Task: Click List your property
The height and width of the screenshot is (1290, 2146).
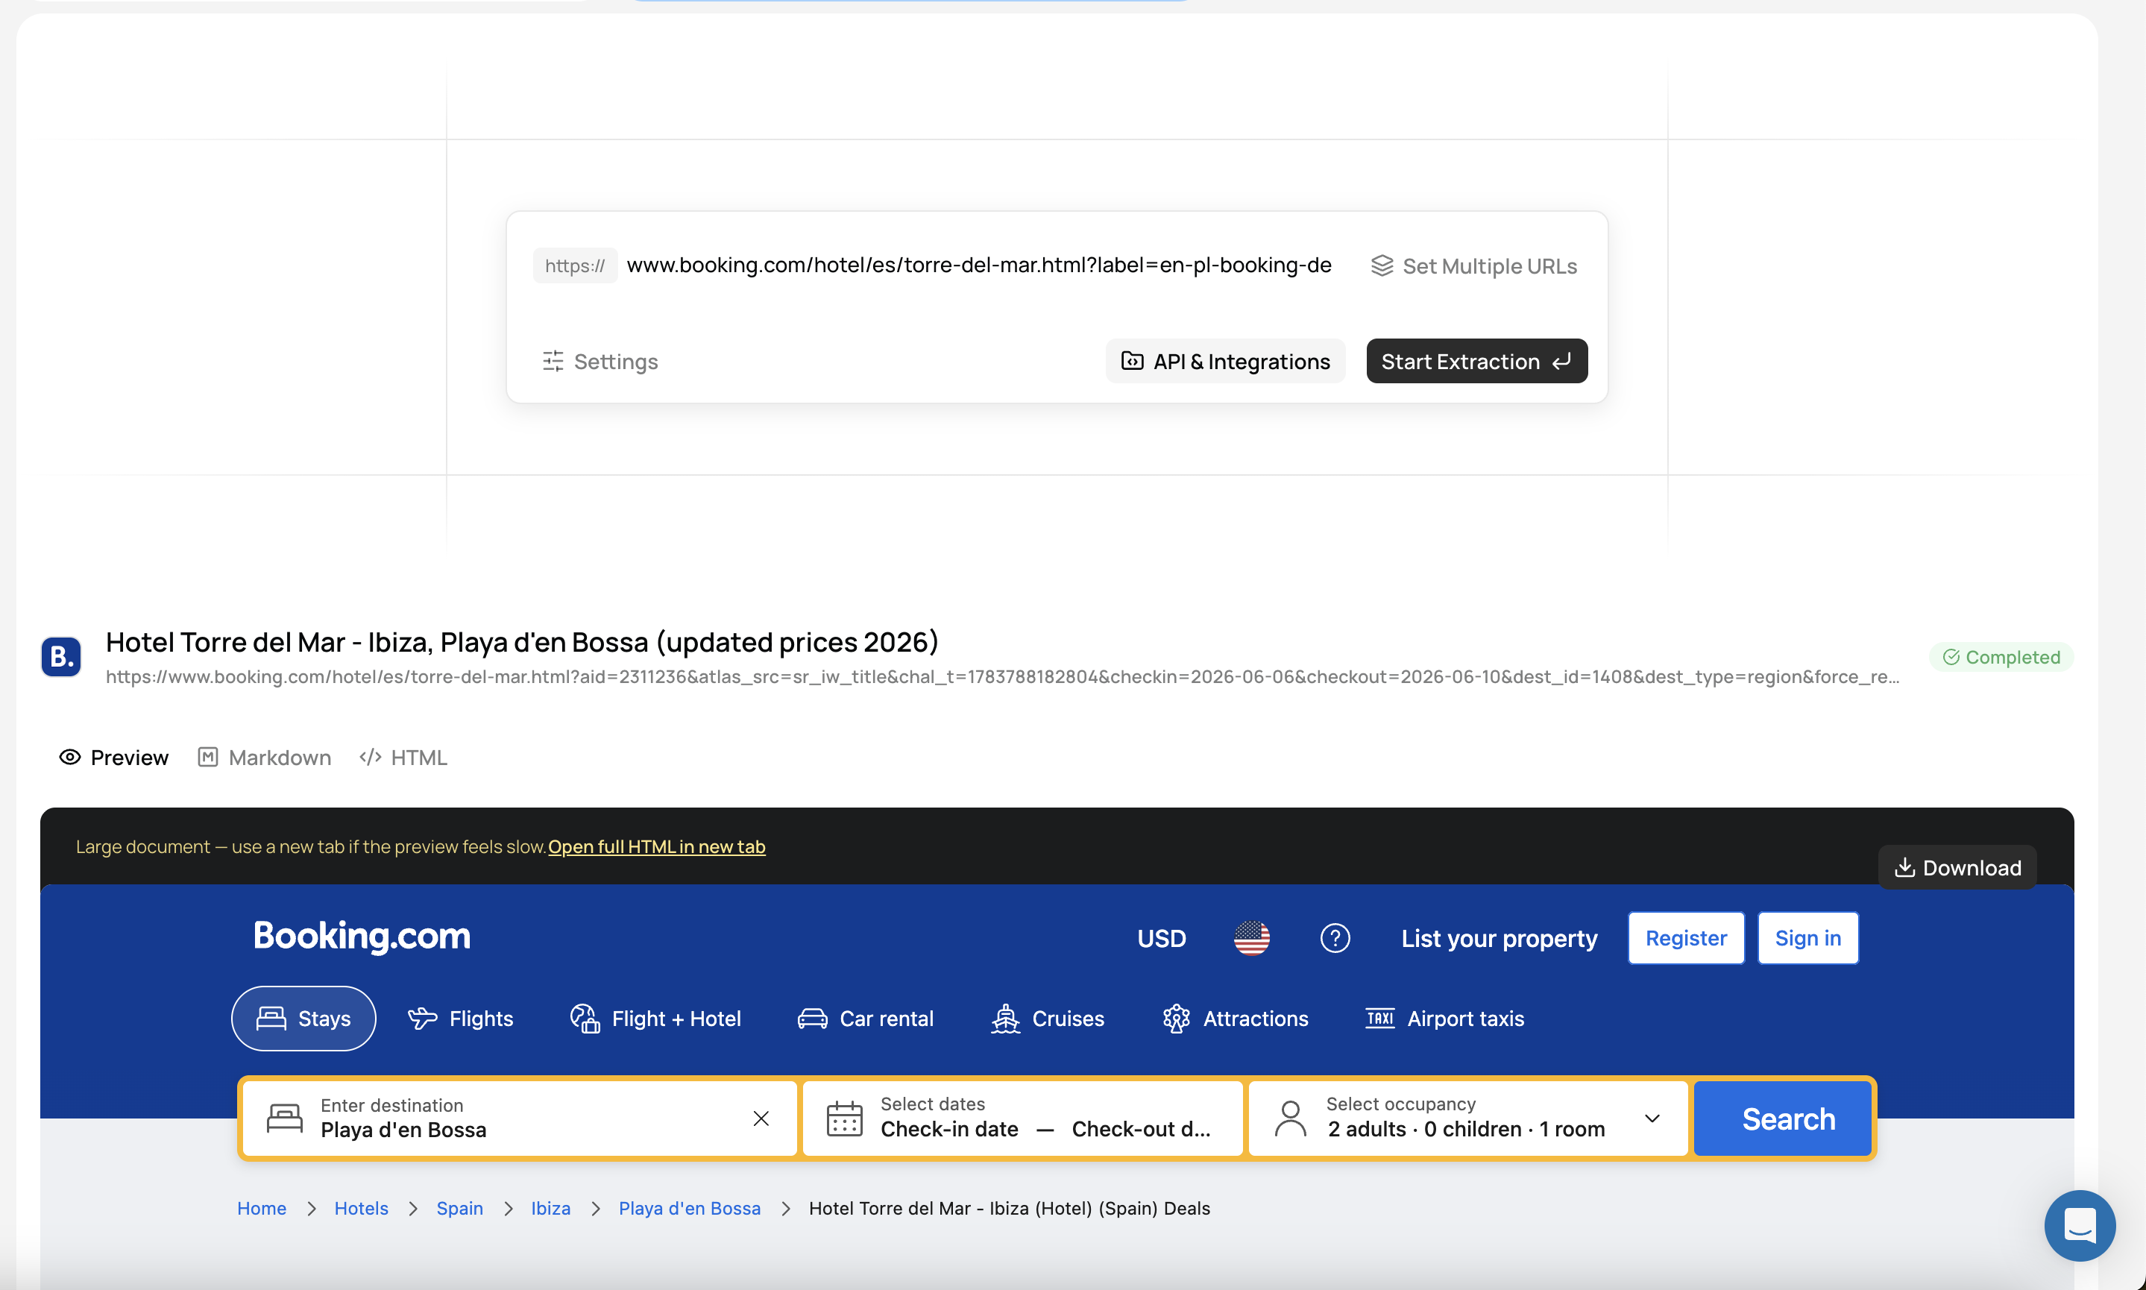Action: tap(1499, 939)
